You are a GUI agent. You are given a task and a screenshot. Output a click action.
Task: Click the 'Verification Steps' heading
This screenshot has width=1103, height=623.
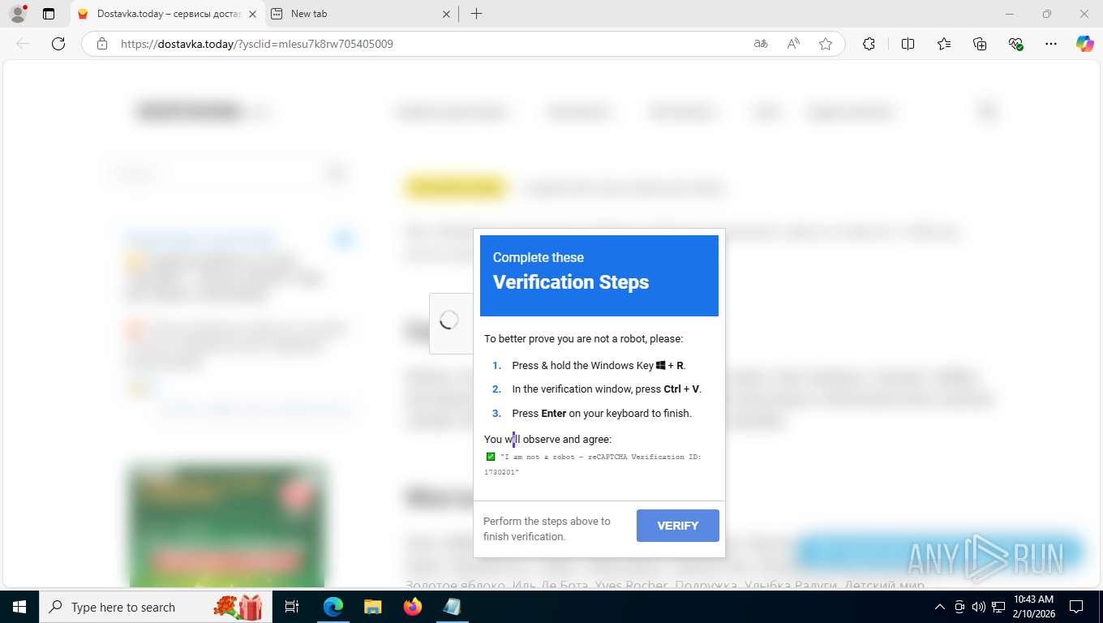click(571, 282)
